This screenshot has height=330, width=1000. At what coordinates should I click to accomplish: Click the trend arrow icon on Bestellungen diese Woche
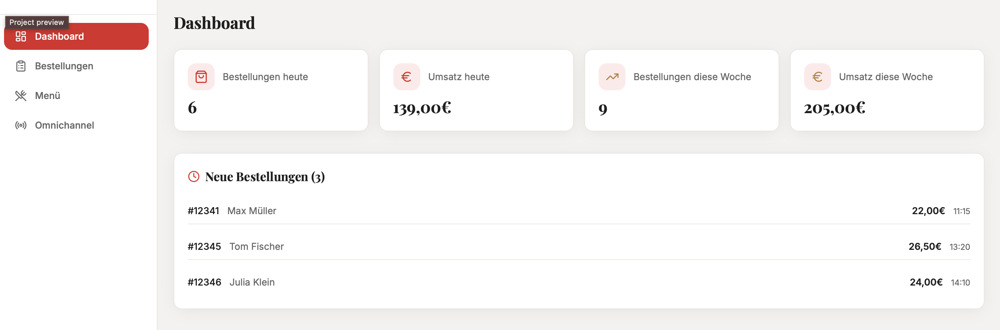[612, 77]
